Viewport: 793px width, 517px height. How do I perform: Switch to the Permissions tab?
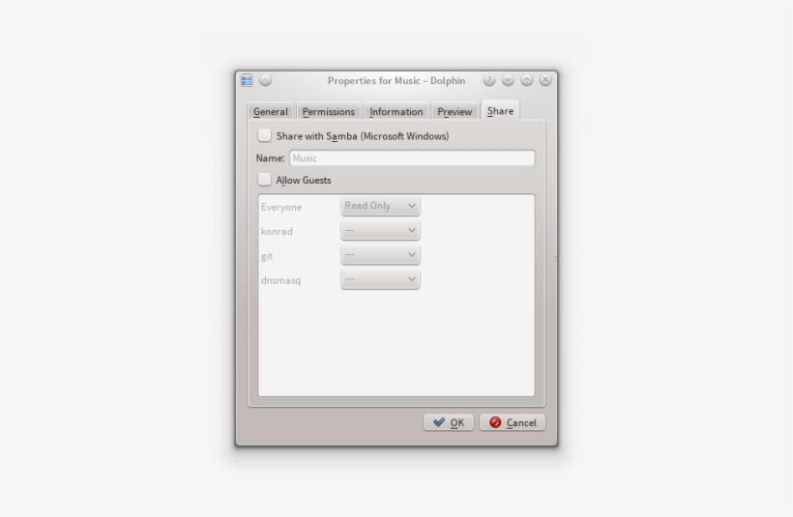tap(329, 111)
